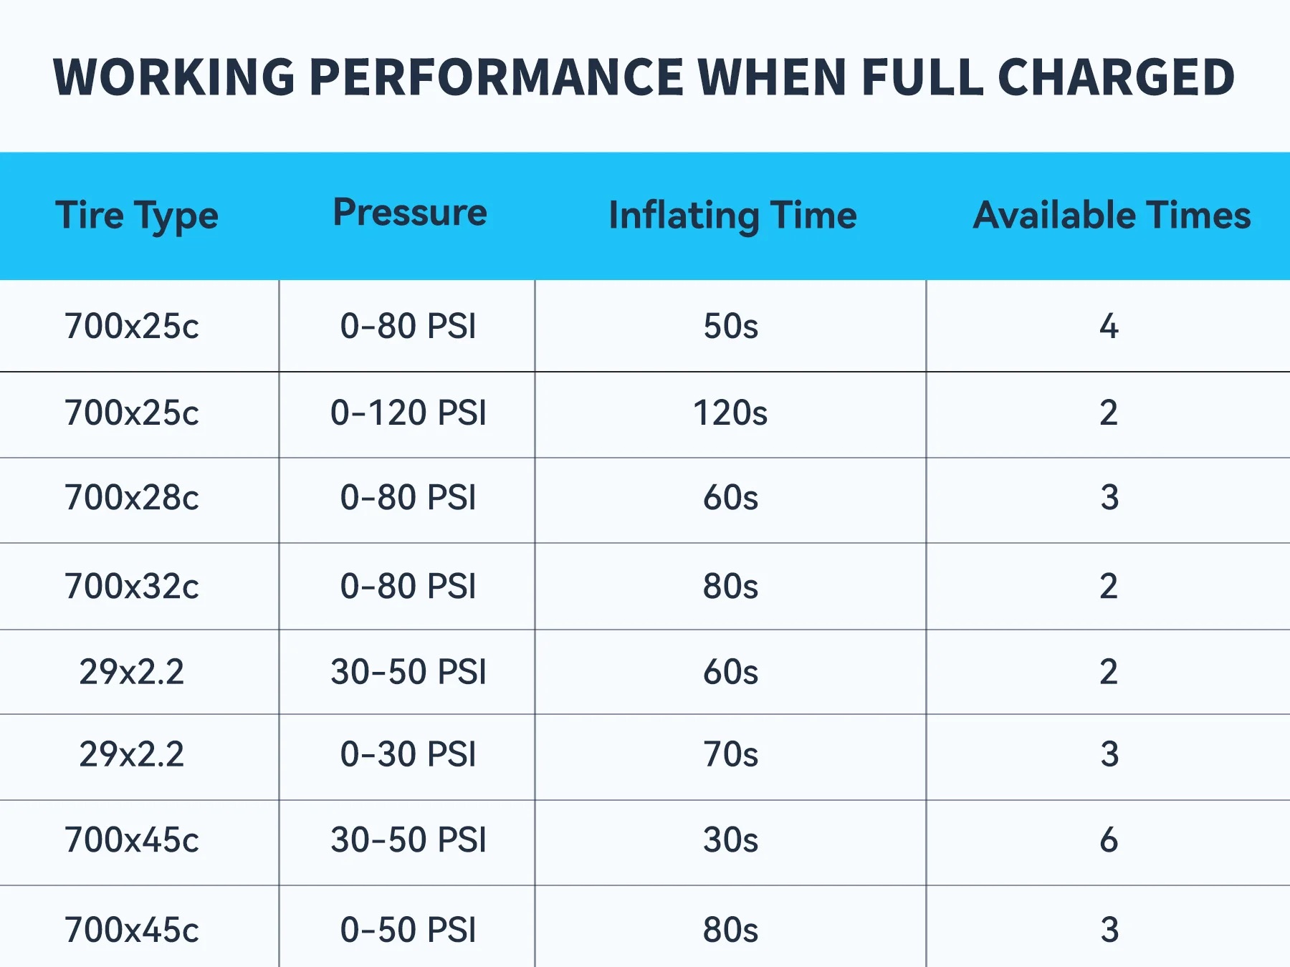1290x967 pixels.
Task: Select the Available Times column header
Action: coord(1112,216)
